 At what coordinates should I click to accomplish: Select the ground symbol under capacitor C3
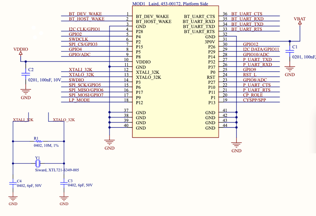(x=64, y=198)
